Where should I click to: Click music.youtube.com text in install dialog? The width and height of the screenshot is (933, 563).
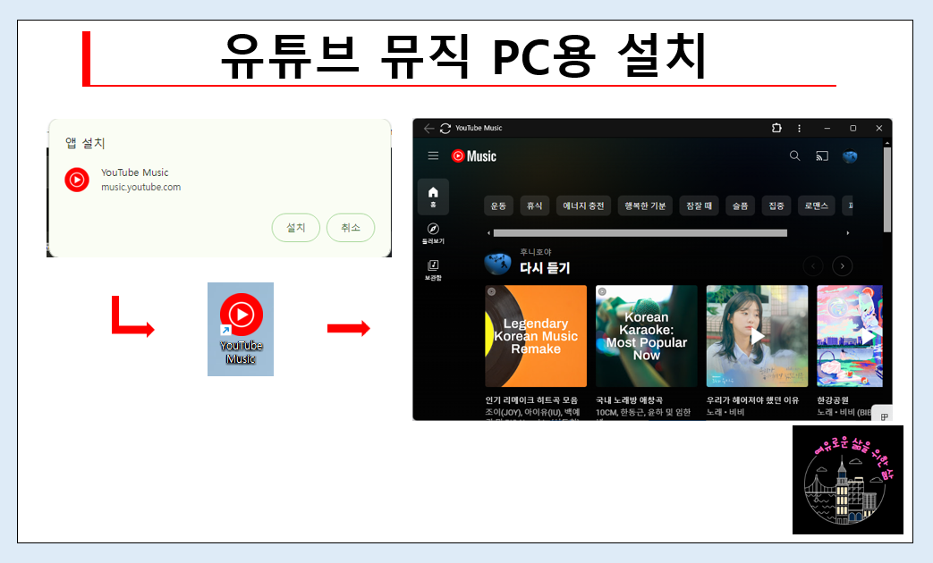[141, 187]
